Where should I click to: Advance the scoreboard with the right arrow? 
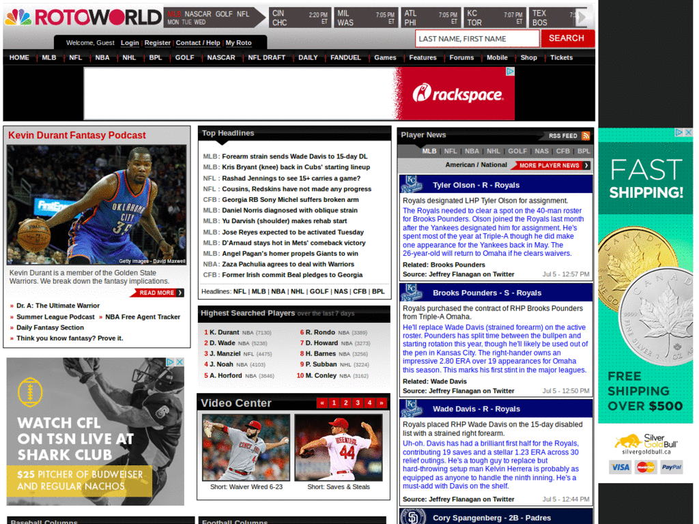pyautogui.click(x=582, y=17)
